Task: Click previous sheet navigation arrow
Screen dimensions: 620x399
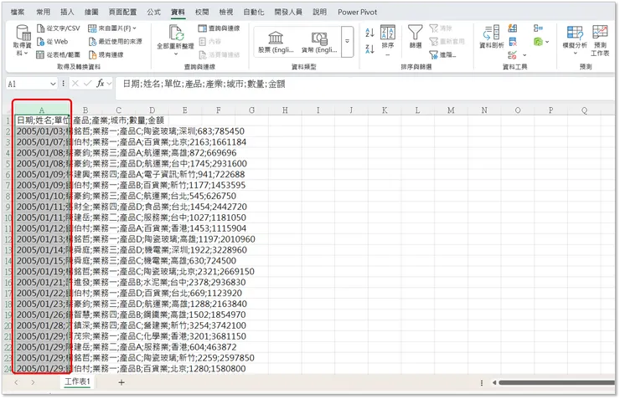Action: tap(16, 382)
